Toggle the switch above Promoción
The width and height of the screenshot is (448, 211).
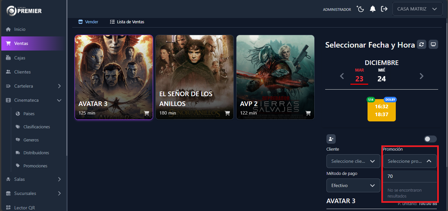(x=430, y=139)
